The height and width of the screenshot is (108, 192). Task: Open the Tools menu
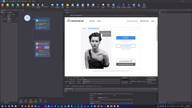(x=25, y=1)
